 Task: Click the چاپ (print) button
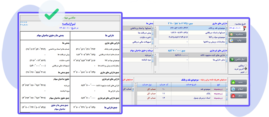pyautogui.click(x=238, y=40)
